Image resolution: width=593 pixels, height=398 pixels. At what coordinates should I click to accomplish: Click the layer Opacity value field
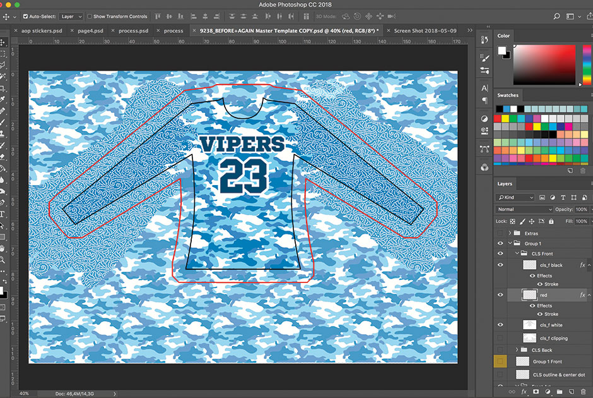click(x=581, y=209)
